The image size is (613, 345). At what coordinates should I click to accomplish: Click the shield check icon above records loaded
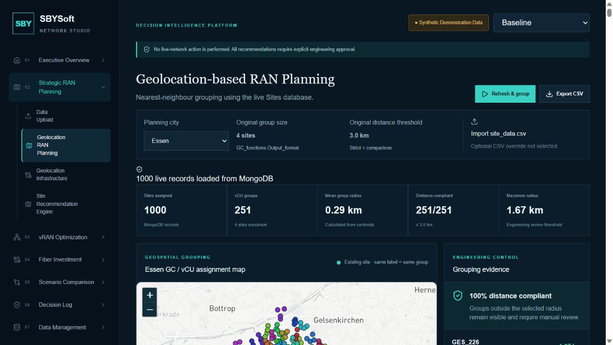tap(140, 169)
